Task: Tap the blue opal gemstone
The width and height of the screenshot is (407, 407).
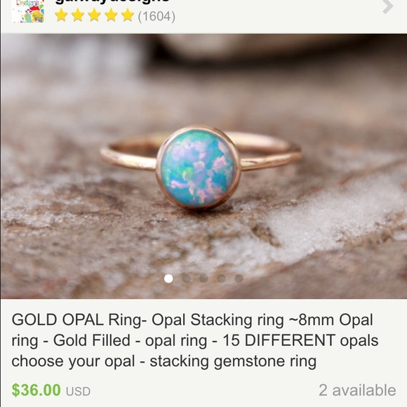Action: [x=199, y=168]
